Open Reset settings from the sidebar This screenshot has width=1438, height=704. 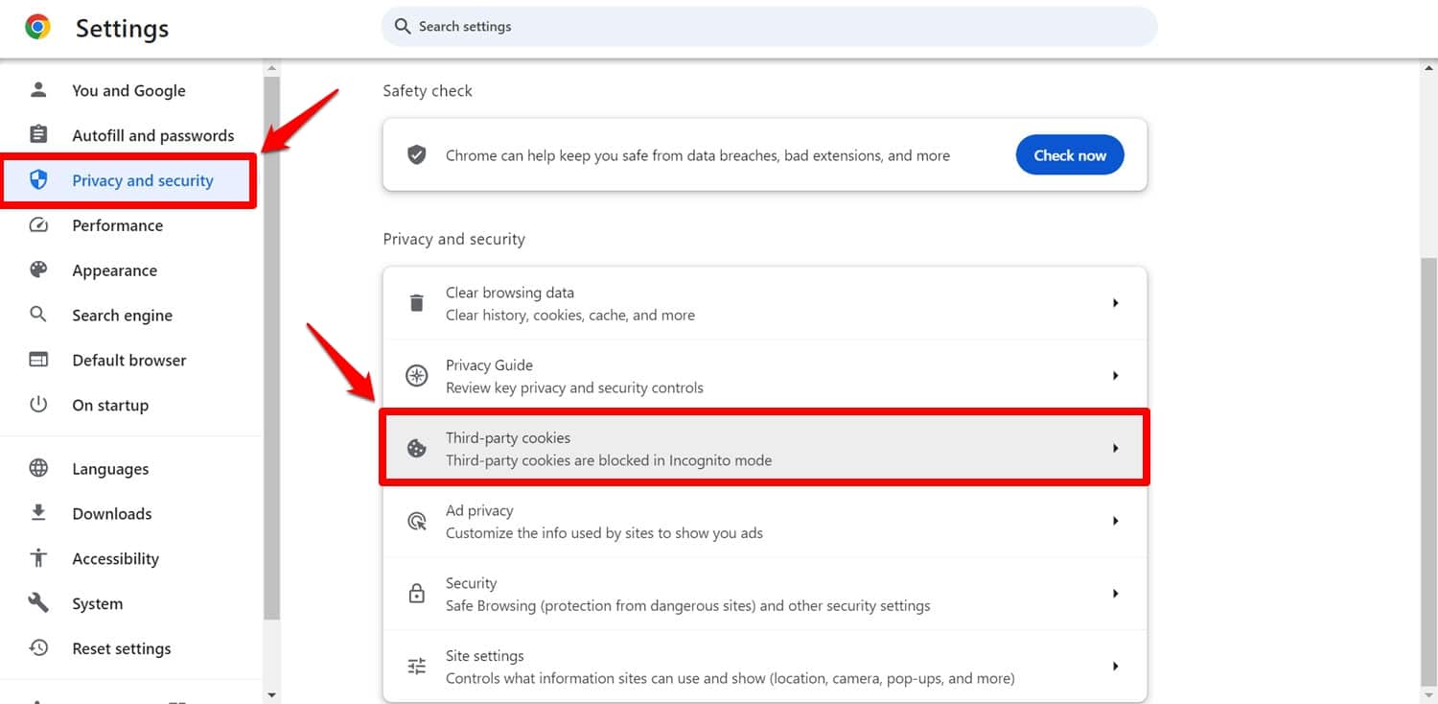tap(121, 648)
